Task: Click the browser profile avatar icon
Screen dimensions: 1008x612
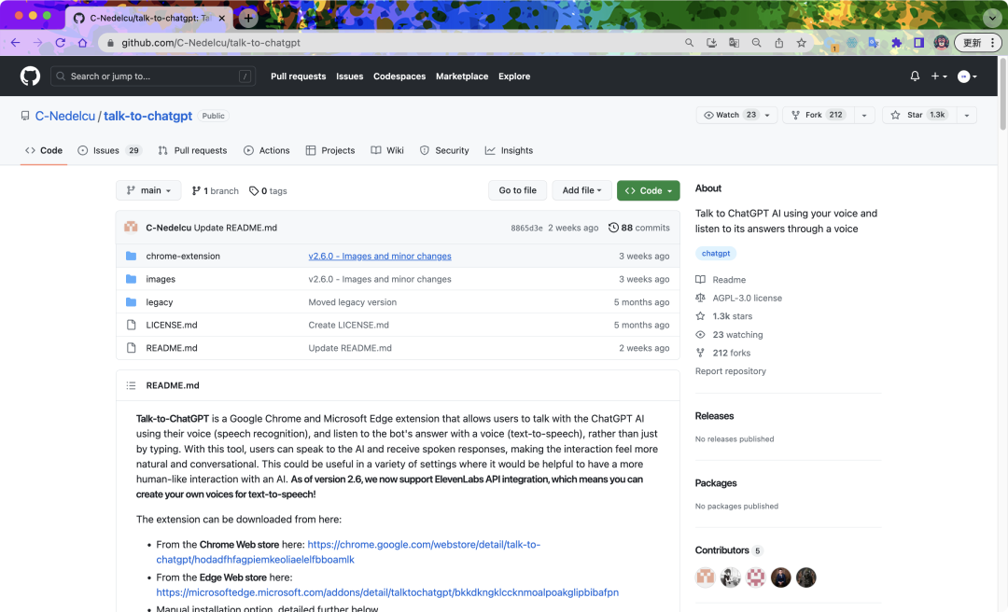Action: [941, 42]
